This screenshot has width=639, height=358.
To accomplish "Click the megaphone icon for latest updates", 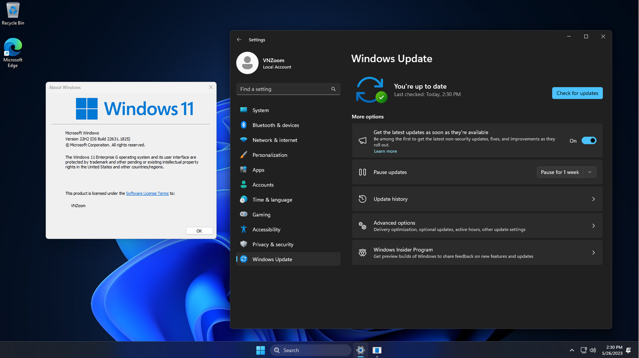I will coord(363,141).
